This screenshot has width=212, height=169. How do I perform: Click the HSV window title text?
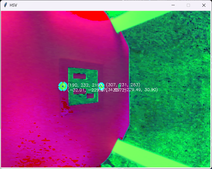(13, 5)
